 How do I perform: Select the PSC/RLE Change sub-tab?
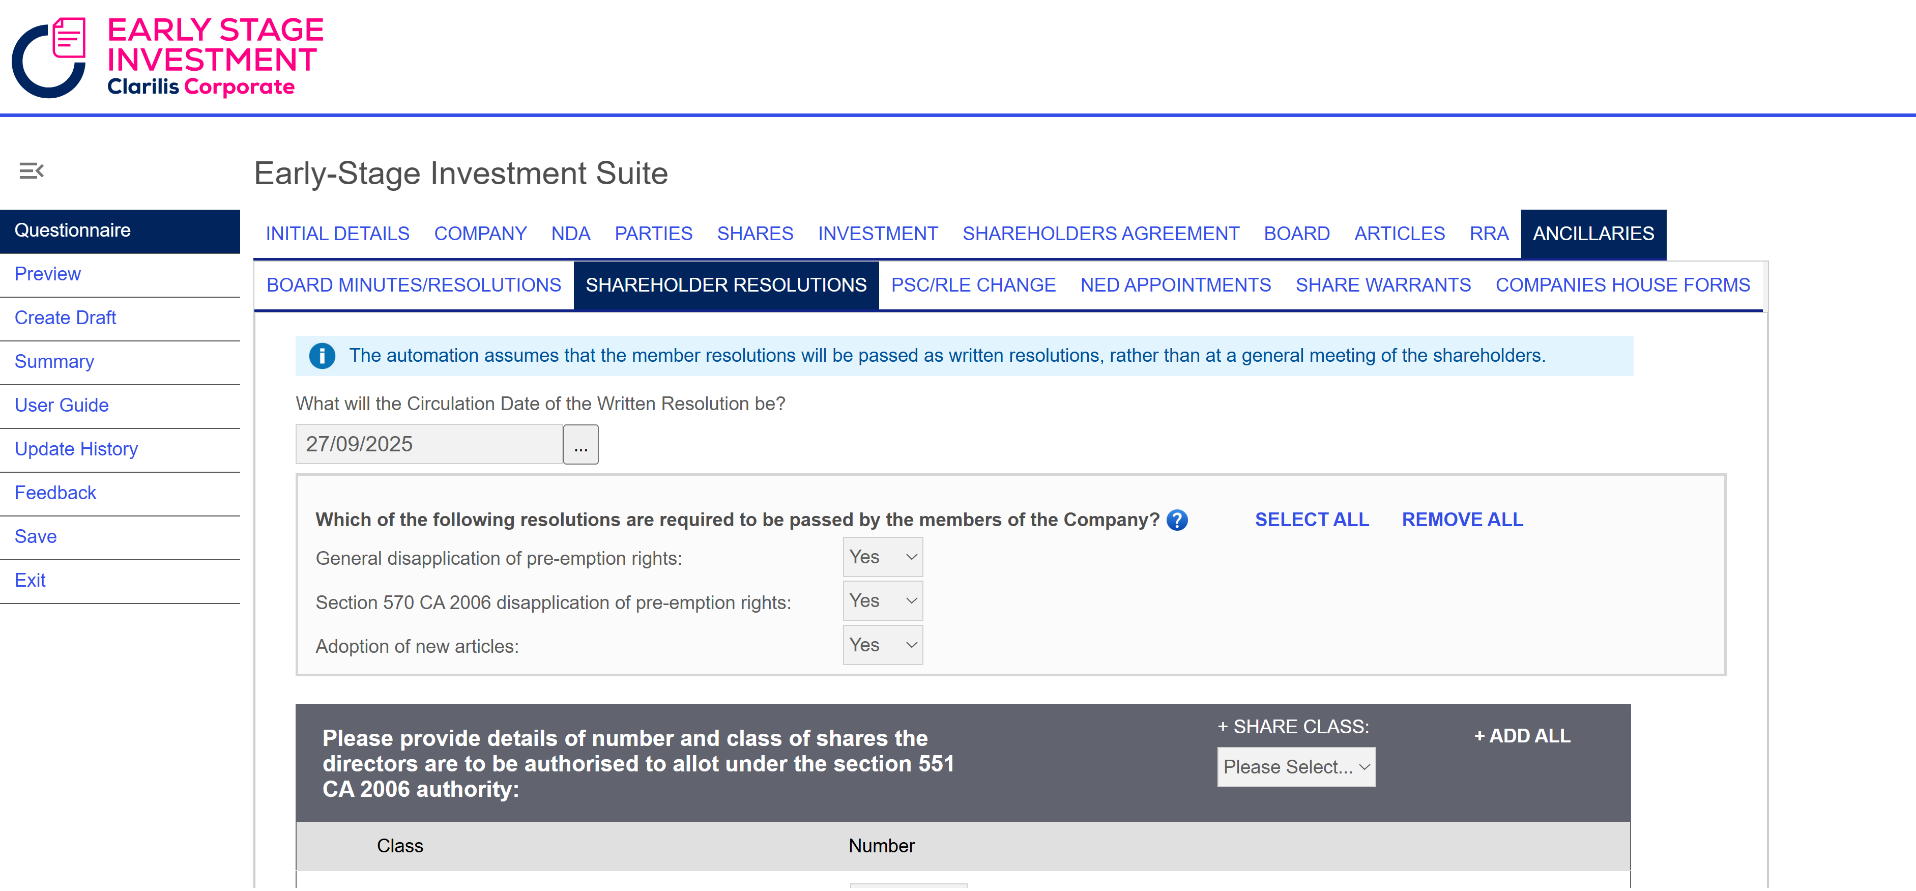point(973,285)
